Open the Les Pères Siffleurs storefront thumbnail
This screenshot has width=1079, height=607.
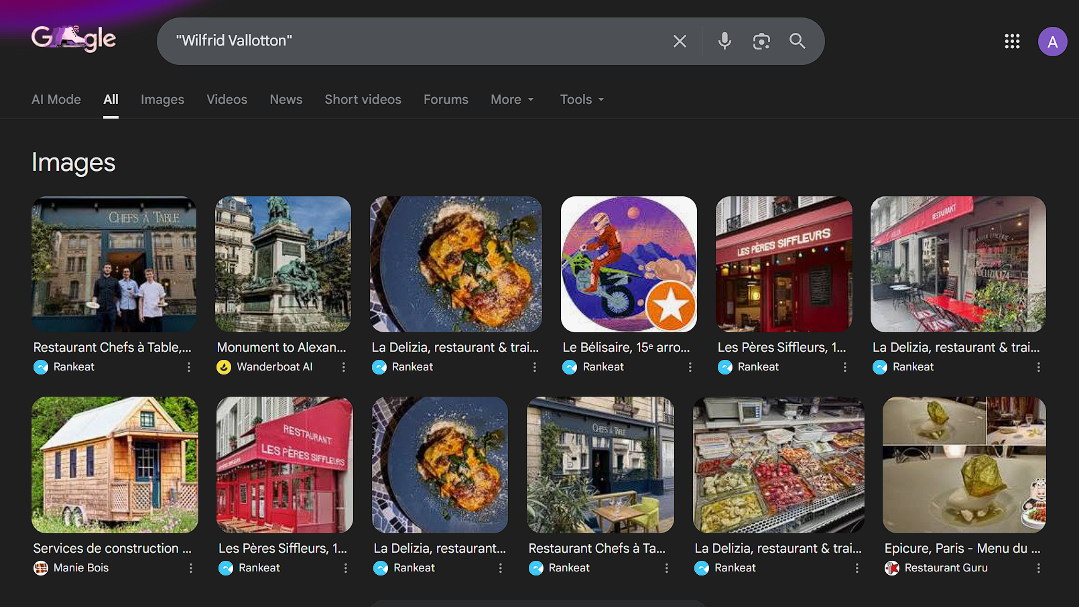[x=783, y=264]
